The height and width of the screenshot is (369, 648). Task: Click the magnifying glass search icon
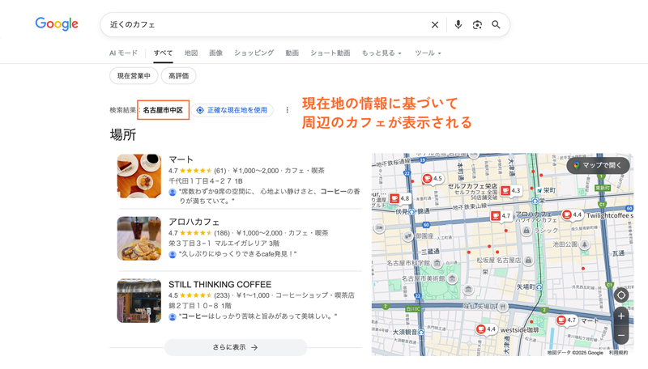pyautogui.click(x=496, y=25)
